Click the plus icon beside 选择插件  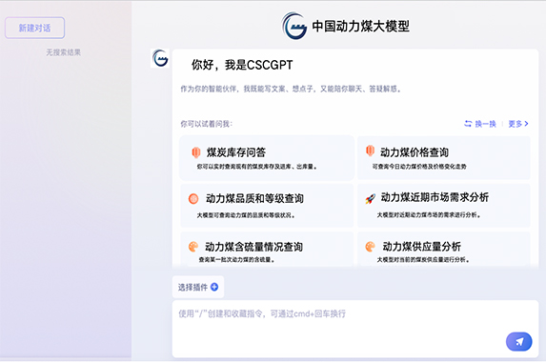coord(214,287)
